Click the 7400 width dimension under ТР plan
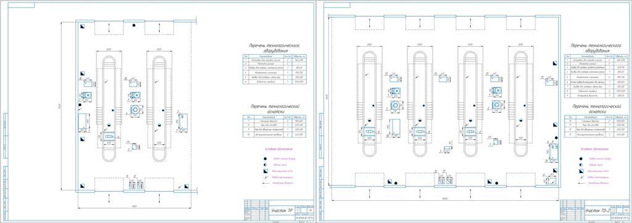632x223 pixels. click(x=134, y=206)
